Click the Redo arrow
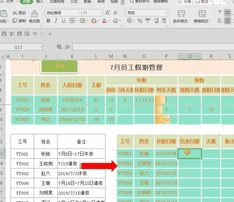Image resolution: width=234 pixels, height=202 pixels. (x=42, y=34)
